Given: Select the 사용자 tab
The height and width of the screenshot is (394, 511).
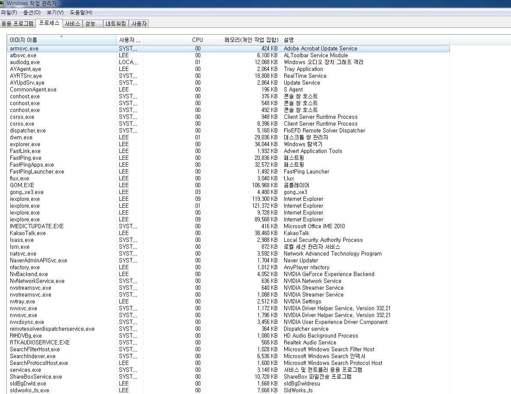Looking at the screenshot, I should pyautogui.click(x=139, y=24).
